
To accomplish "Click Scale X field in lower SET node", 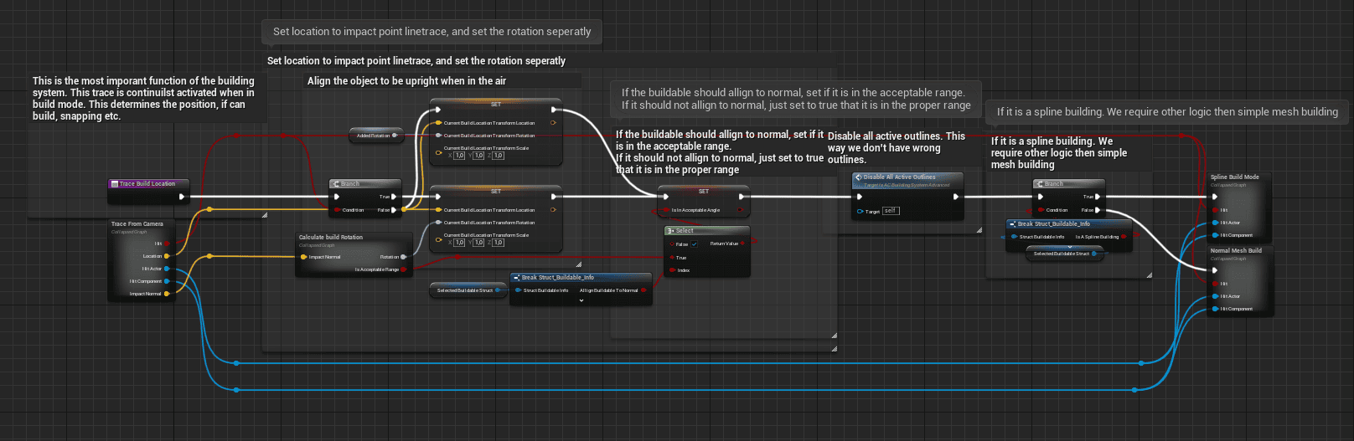I will 459,243.
